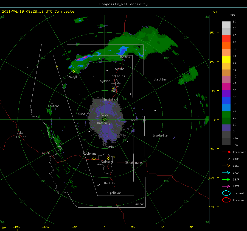Click the Lacombe city label
Viewport: 247px width, 231px height.
pos(119,69)
